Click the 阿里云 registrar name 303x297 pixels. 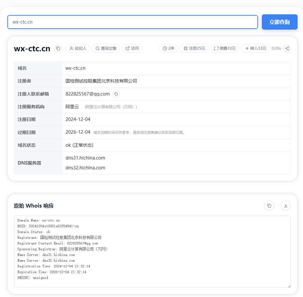pos(72,107)
